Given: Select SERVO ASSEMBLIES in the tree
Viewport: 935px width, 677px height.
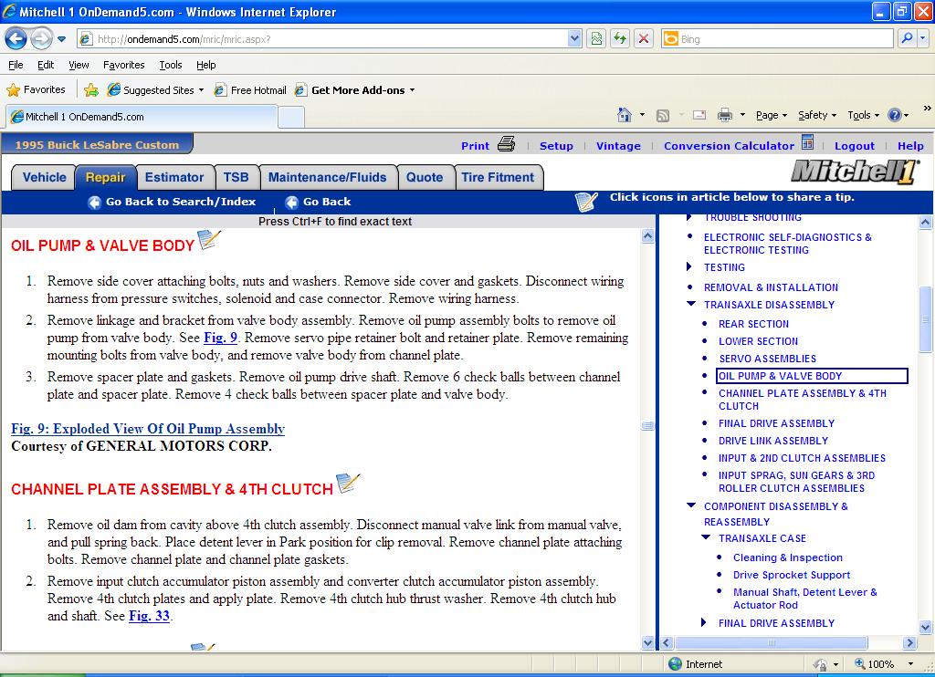Looking at the screenshot, I should coord(767,359).
